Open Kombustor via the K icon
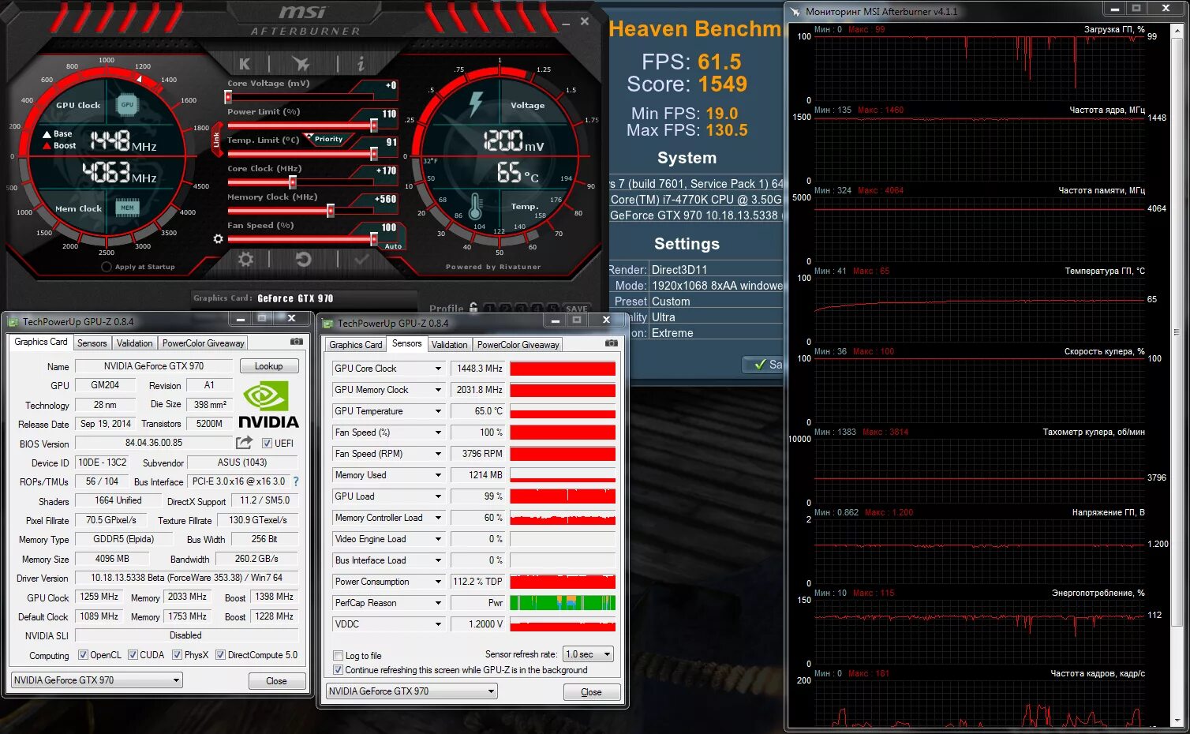Viewport: 1190px width, 734px height. 245,64
